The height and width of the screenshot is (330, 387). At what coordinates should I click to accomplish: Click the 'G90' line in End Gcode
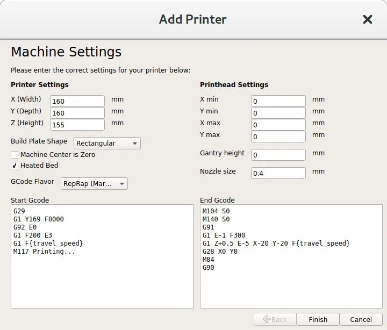point(209,268)
